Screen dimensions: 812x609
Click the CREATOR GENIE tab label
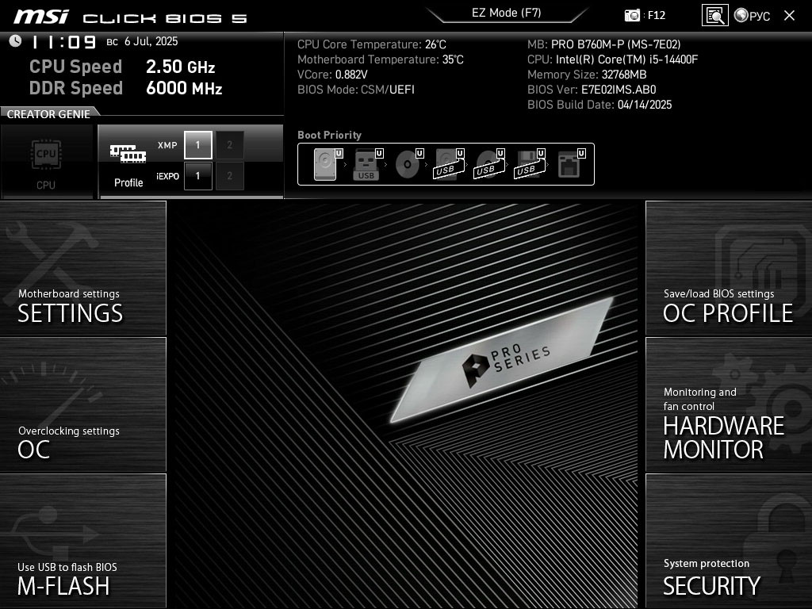(x=48, y=114)
